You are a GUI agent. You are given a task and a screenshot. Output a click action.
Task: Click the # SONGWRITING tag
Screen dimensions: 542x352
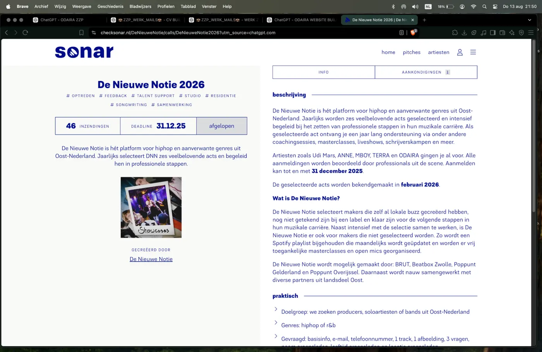pyautogui.click(x=129, y=105)
